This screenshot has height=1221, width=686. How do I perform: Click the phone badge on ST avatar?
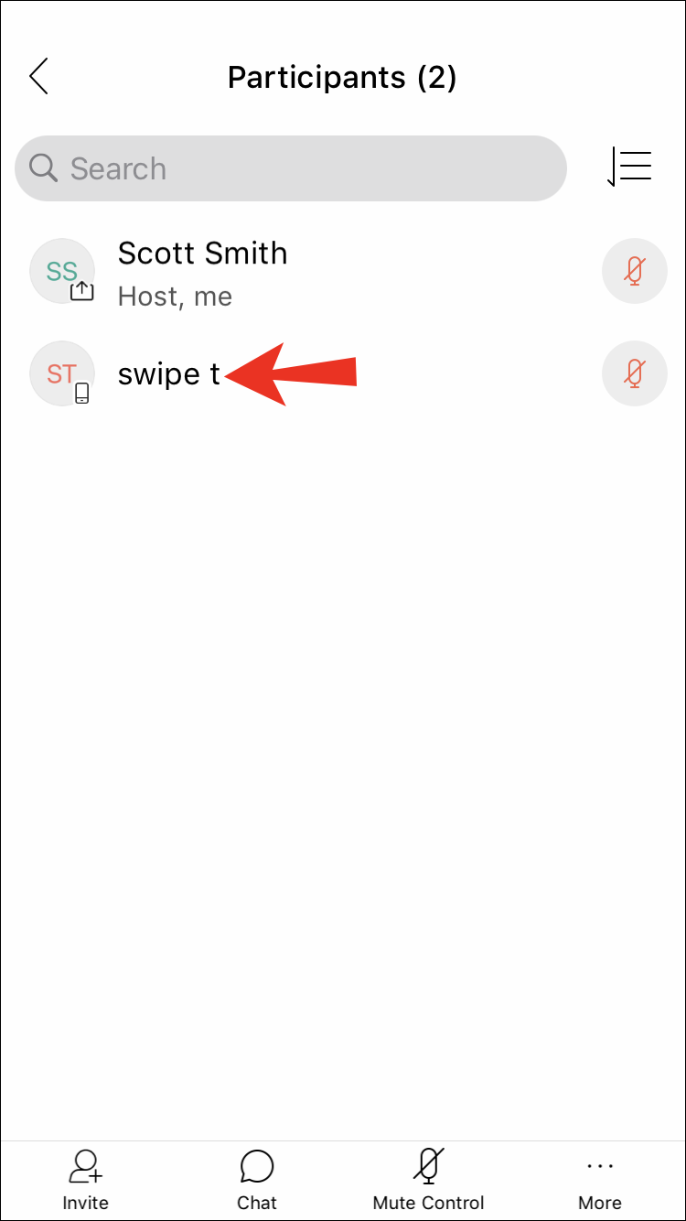82,394
